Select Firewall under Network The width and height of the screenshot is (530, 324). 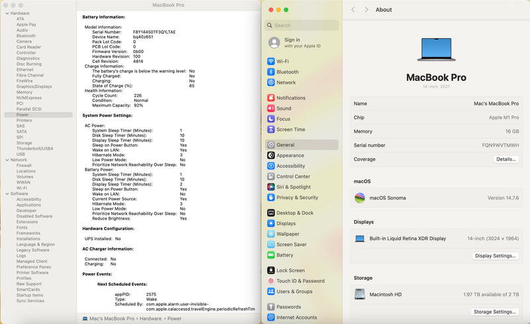pyautogui.click(x=24, y=165)
